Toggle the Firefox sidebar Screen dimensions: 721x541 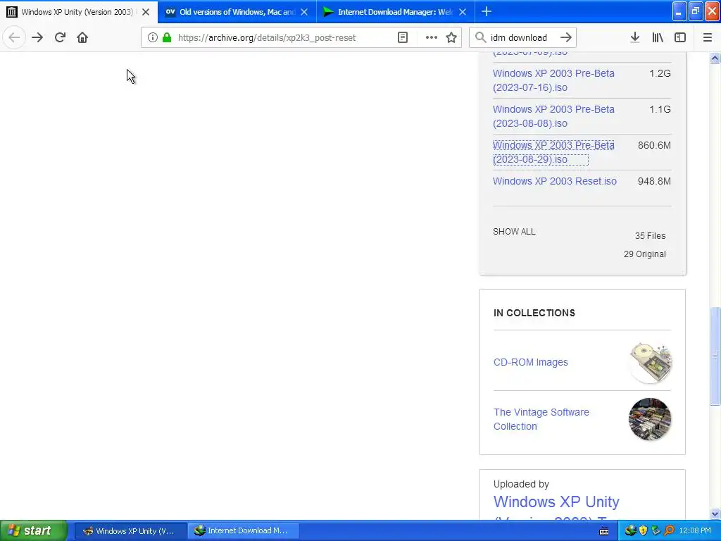pyautogui.click(x=680, y=37)
